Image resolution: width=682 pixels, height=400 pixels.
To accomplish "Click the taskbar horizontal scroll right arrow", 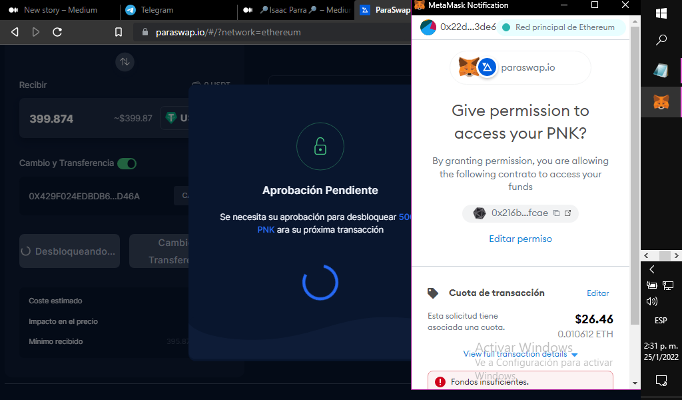I will [x=676, y=255].
